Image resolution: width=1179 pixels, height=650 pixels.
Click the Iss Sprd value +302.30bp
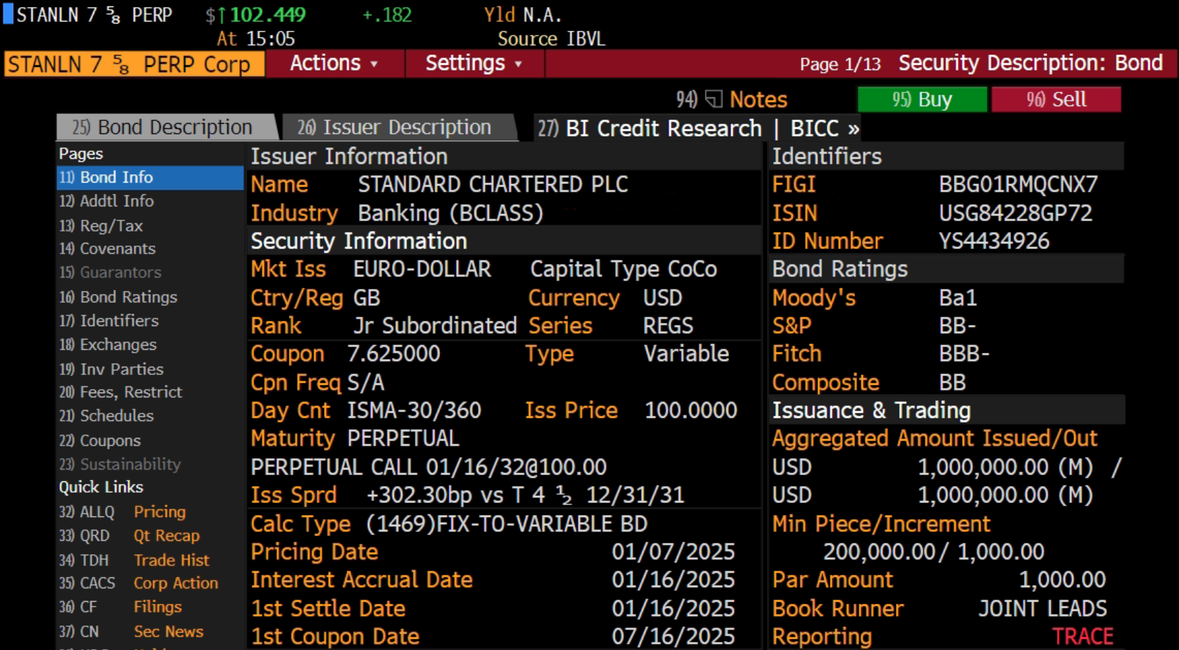pos(418,495)
